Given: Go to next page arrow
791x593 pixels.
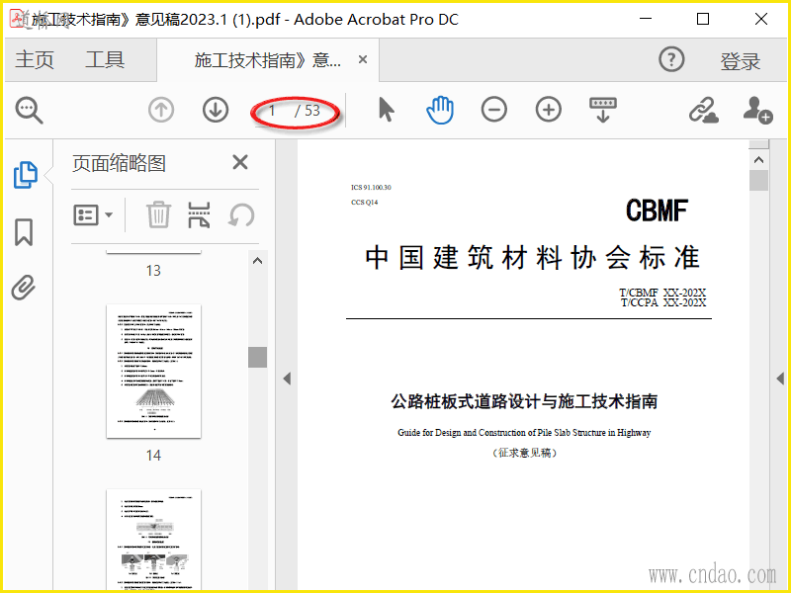Looking at the screenshot, I should click(216, 110).
